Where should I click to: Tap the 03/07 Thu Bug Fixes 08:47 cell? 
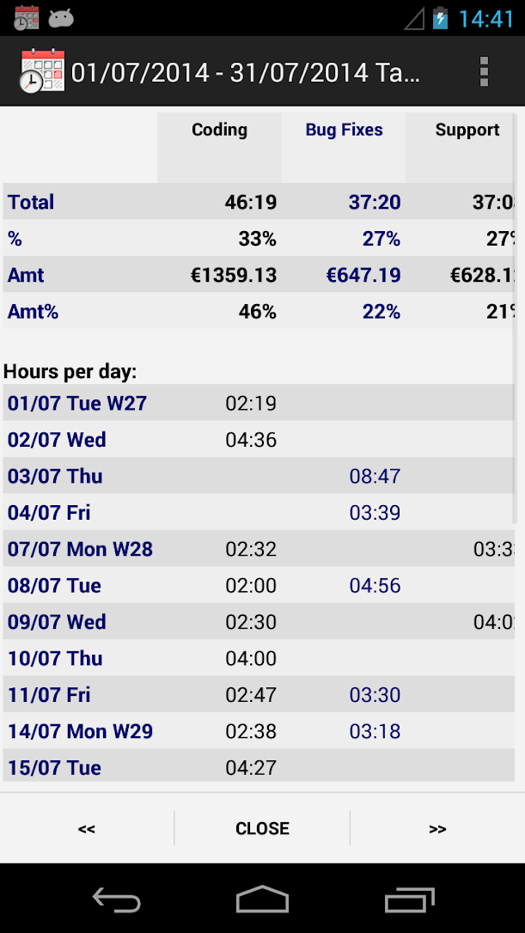[x=375, y=477]
